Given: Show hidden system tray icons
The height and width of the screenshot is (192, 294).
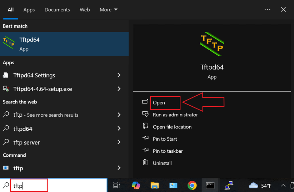Looking at the screenshot, I should (283, 186).
